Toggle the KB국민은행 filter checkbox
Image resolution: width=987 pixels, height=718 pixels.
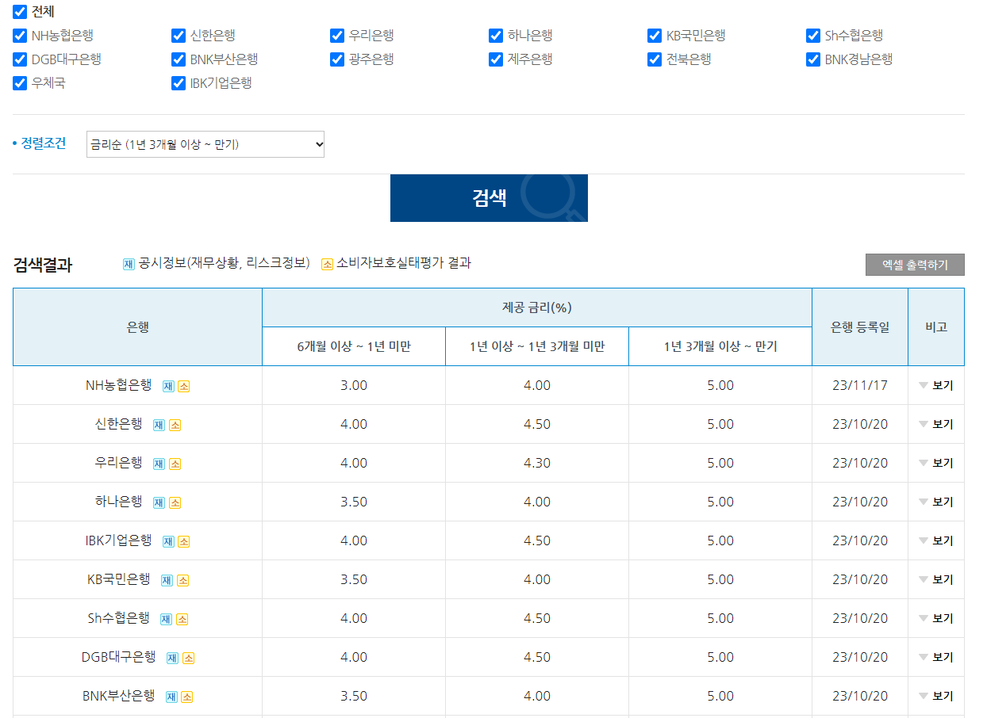655,36
